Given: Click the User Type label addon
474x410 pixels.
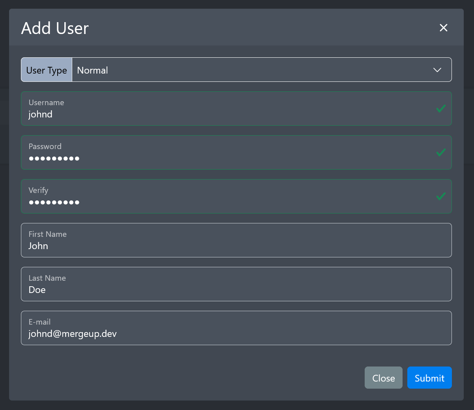Looking at the screenshot, I should [47, 70].
